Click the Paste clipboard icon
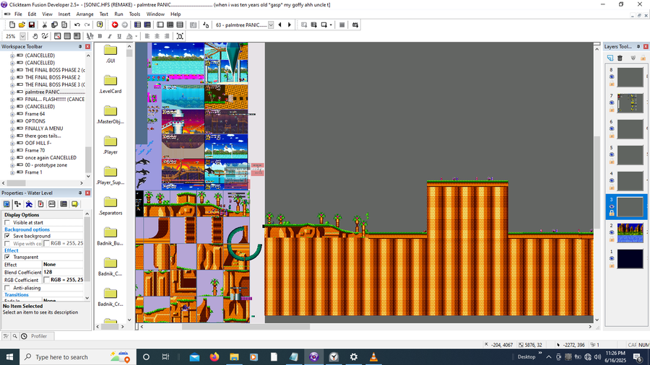 pos(64,25)
